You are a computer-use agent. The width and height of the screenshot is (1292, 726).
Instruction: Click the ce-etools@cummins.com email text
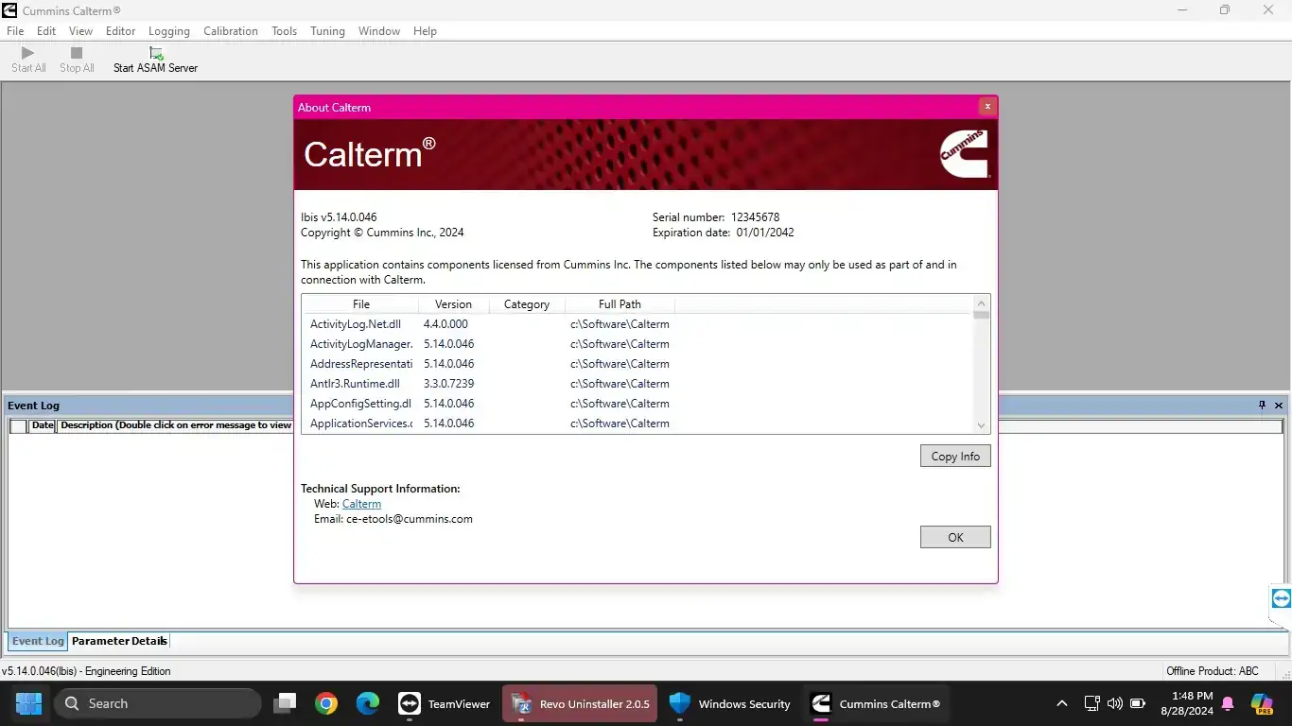point(409,519)
